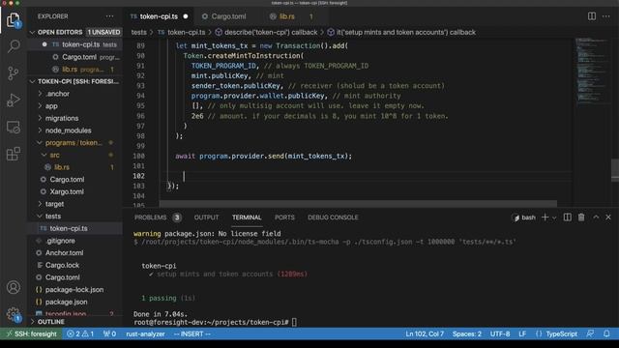Click the tests breadcrumb segment
The height and width of the screenshot is (348, 619).
click(138, 32)
